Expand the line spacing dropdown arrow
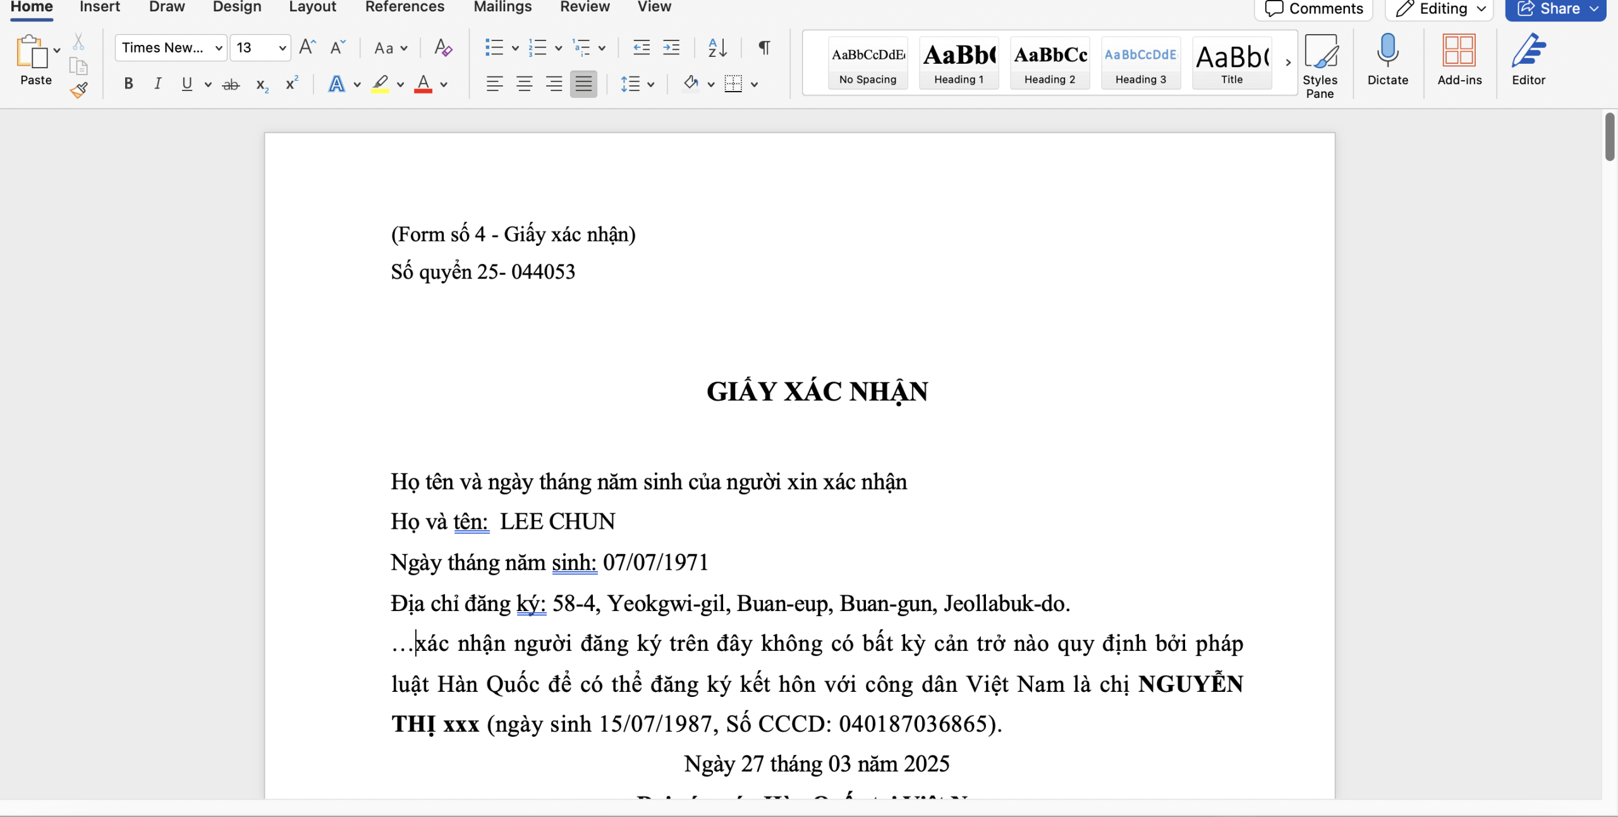This screenshot has height=817, width=1618. point(650,84)
